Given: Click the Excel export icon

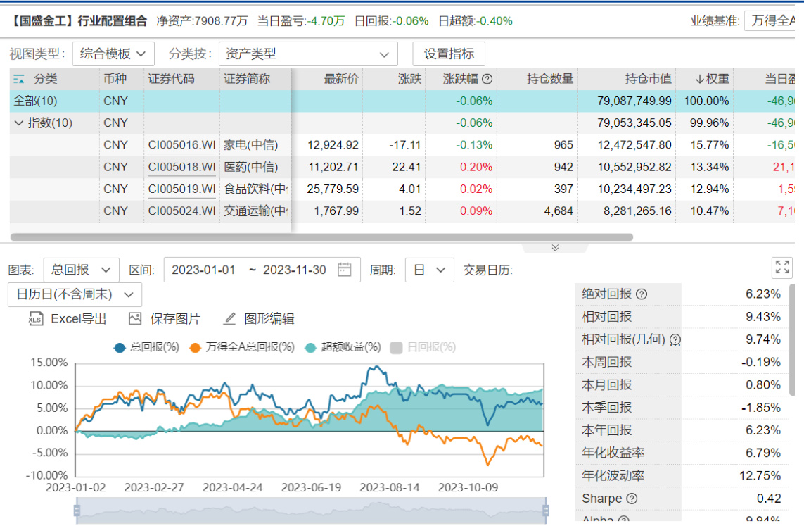Looking at the screenshot, I should (36, 319).
